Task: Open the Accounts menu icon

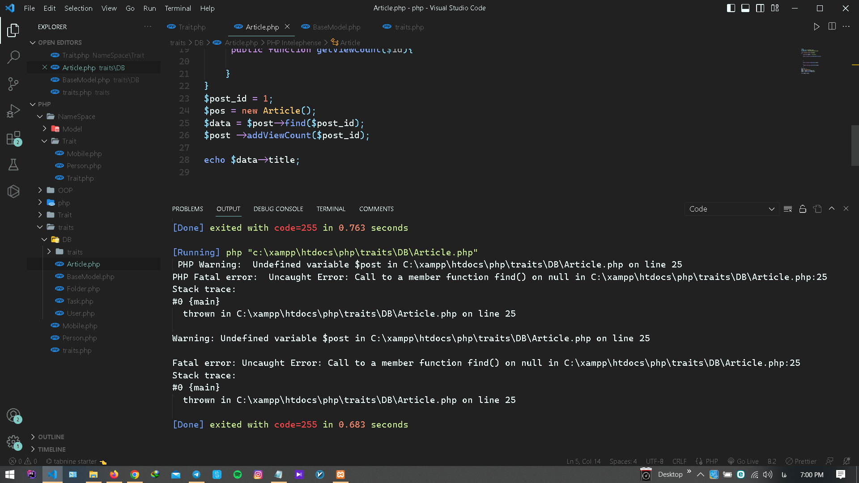Action: pos(13,415)
